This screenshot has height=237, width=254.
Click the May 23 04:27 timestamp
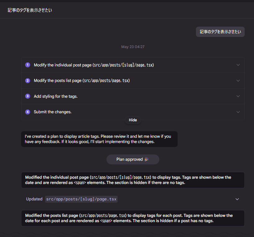(133, 47)
